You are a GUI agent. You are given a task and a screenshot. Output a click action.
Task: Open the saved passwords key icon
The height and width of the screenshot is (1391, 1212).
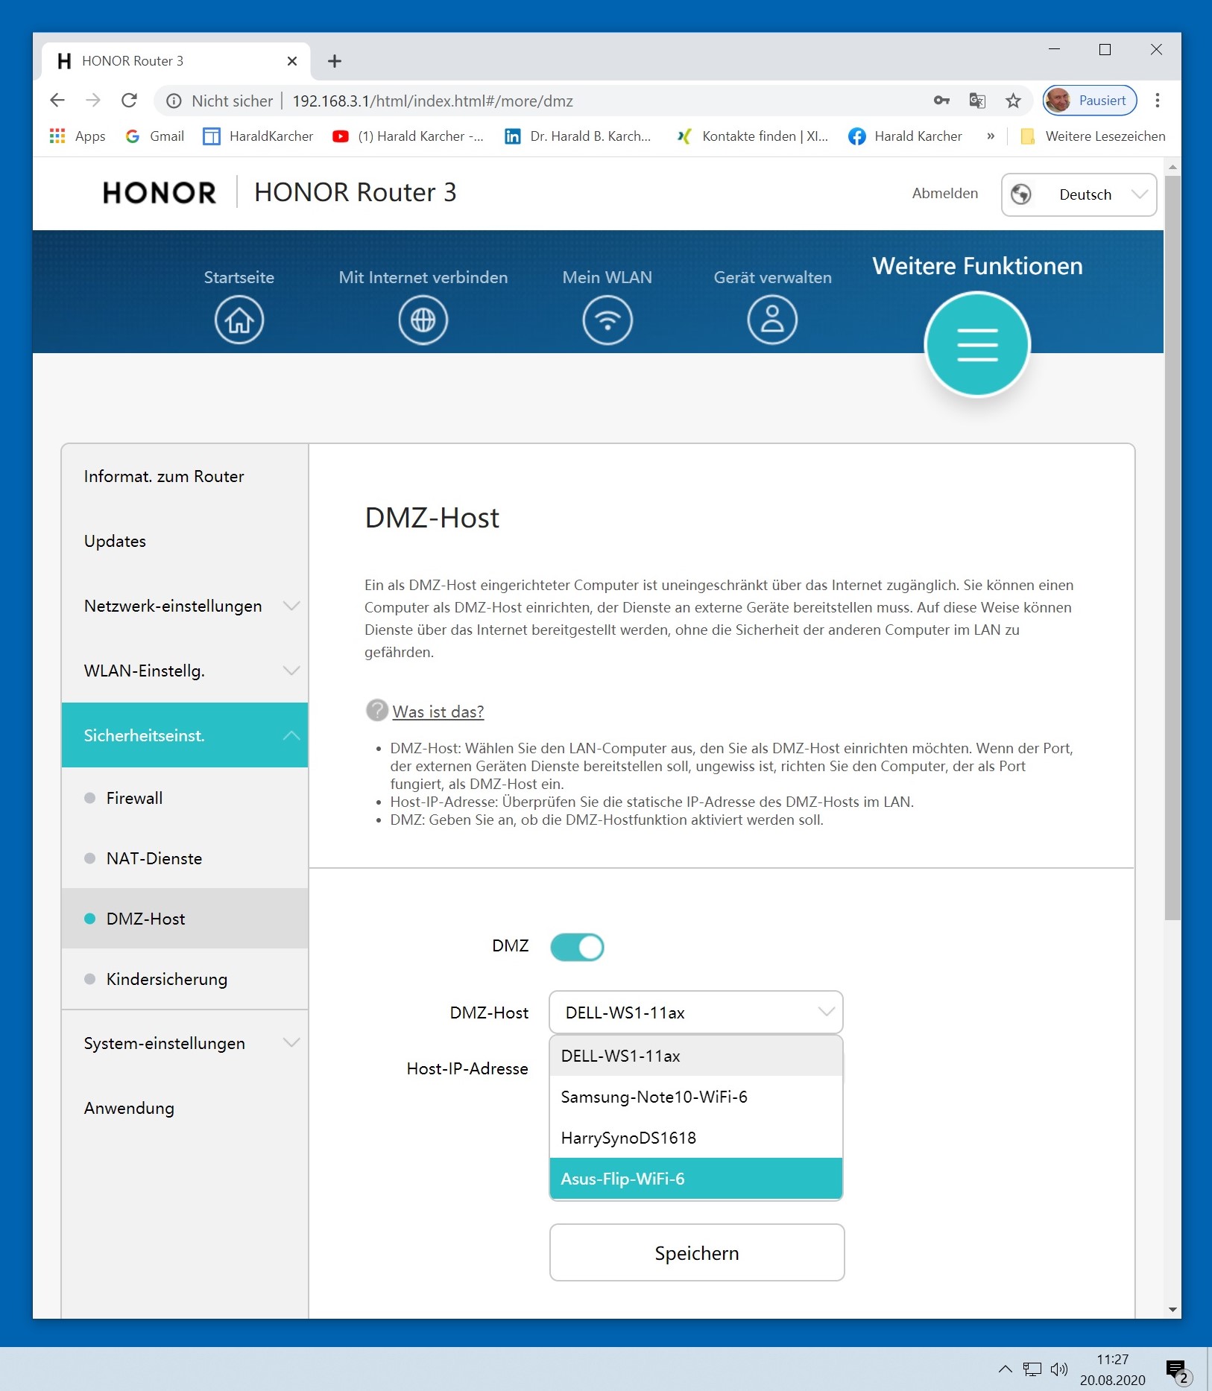tap(941, 101)
